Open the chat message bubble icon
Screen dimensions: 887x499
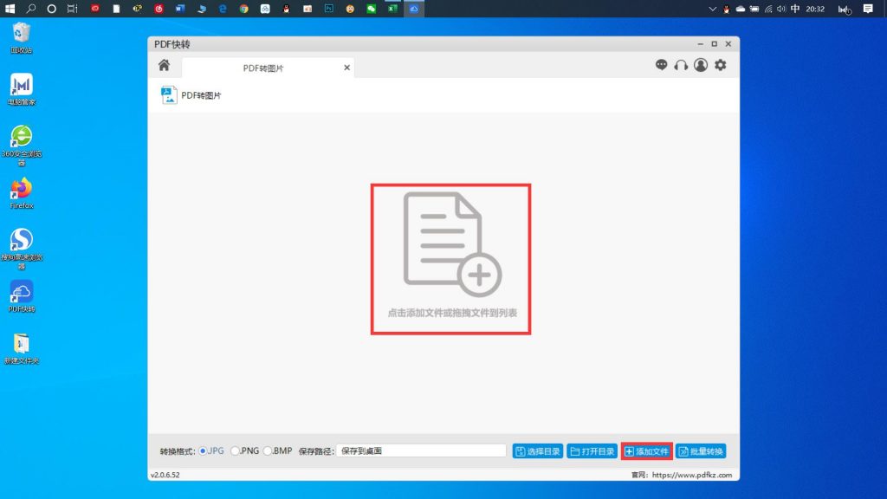click(x=661, y=64)
